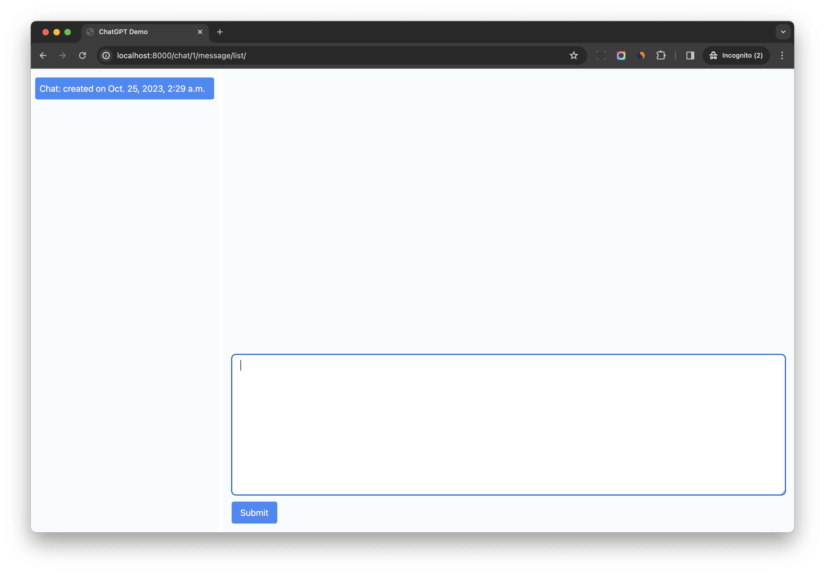Reload the current page
This screenshot has width=825, height=573.
tap(83, 56)
